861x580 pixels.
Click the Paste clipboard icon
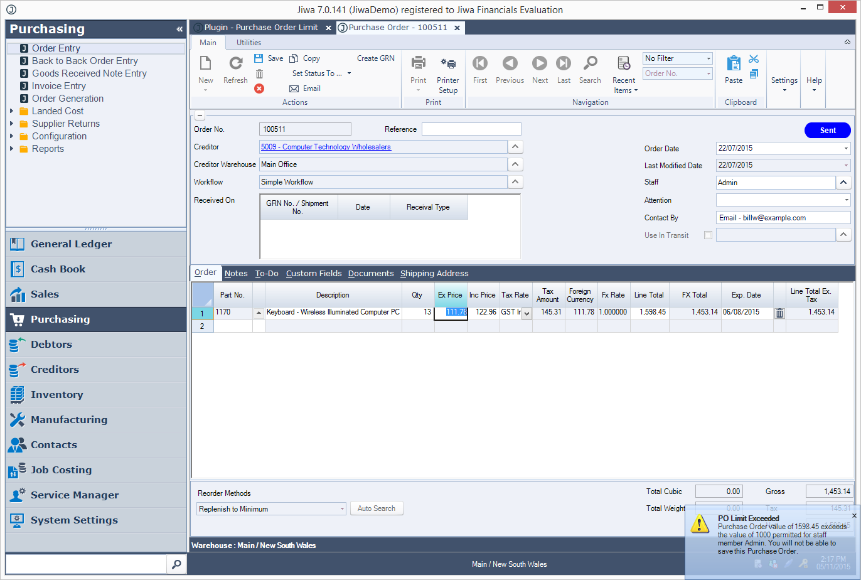(734, 63)
